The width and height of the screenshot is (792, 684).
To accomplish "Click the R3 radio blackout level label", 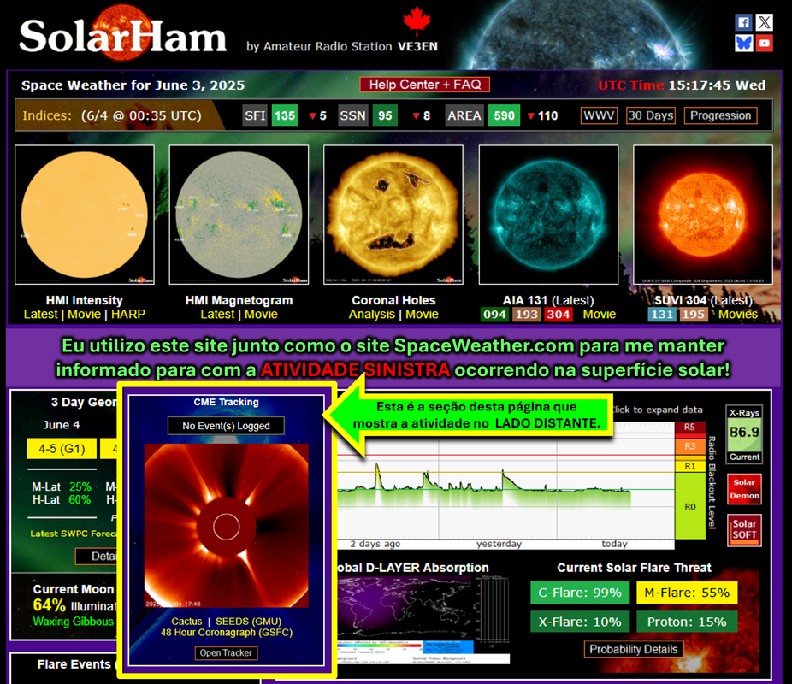I will pyautogui.click(x=690, y=446).
